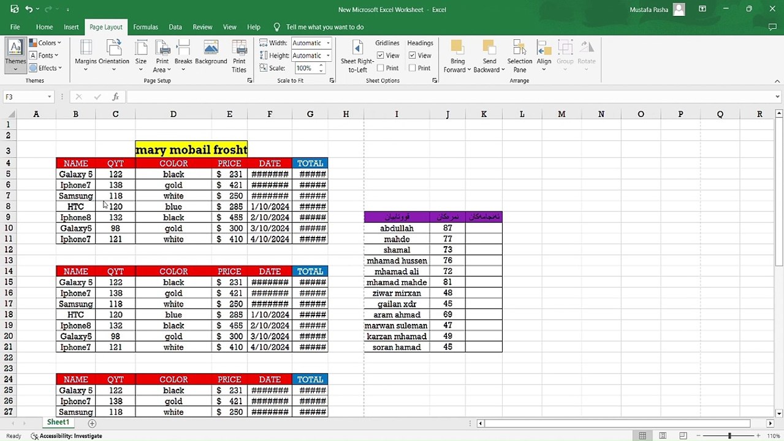Open the Selection Pane

(519, 55)
